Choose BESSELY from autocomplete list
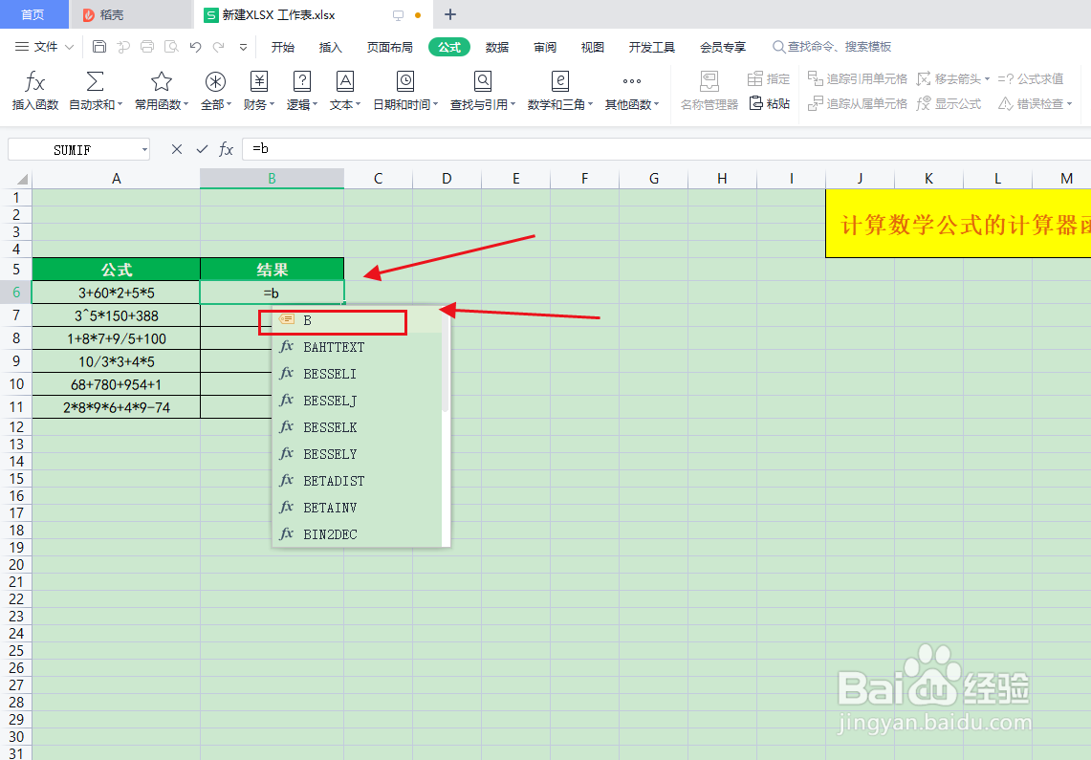The image size is (1091, 760). click(359, 453)
